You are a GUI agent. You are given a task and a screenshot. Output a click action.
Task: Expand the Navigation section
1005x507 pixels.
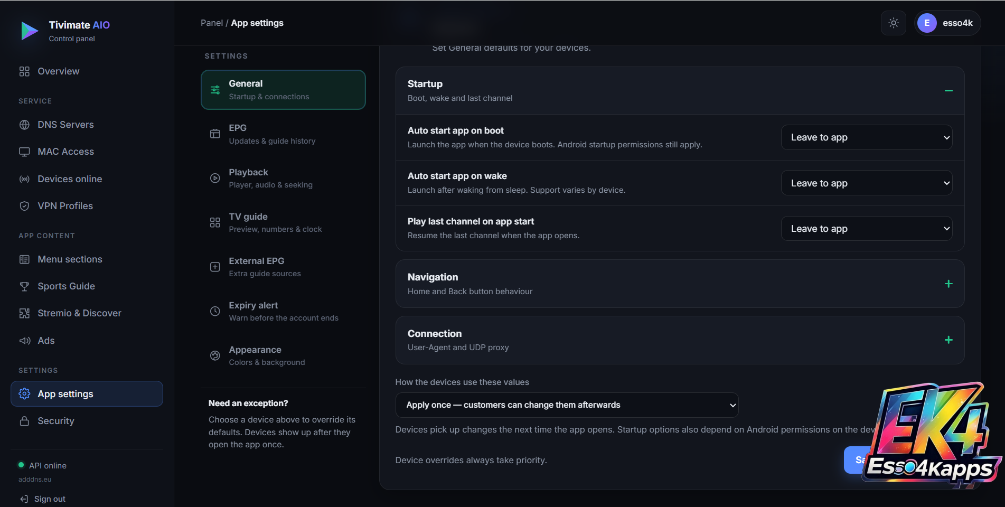click(x=948, y=284)
